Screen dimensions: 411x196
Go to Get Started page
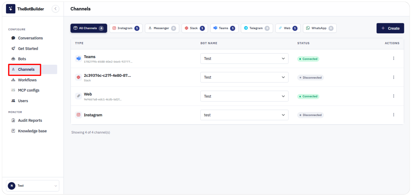28,48
